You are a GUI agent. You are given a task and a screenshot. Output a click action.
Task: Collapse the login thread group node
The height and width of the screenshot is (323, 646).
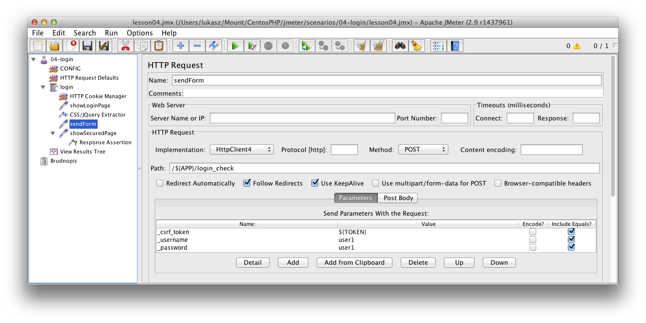coord(43,87)
